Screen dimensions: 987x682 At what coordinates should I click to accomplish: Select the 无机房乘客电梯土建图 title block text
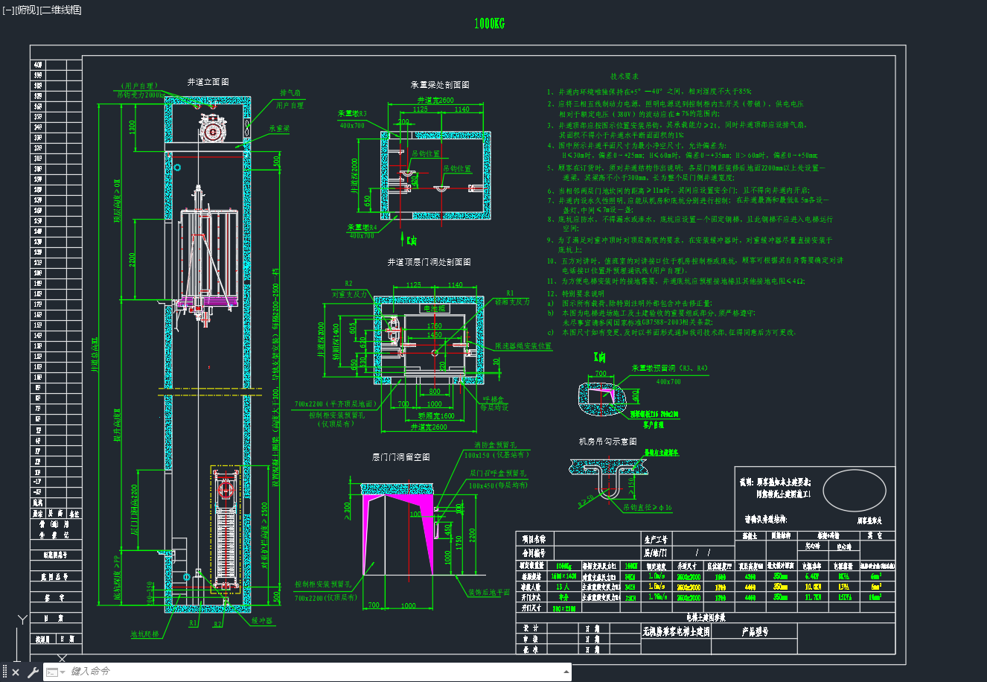(x=676, y=631)
